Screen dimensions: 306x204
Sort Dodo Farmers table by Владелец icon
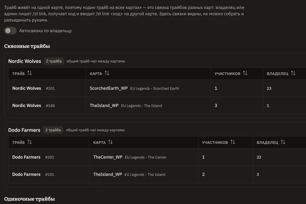pos(283,142)
